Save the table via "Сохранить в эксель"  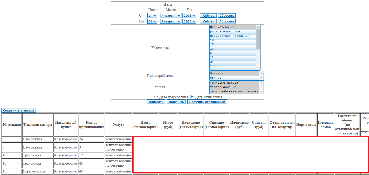point(18,110)
